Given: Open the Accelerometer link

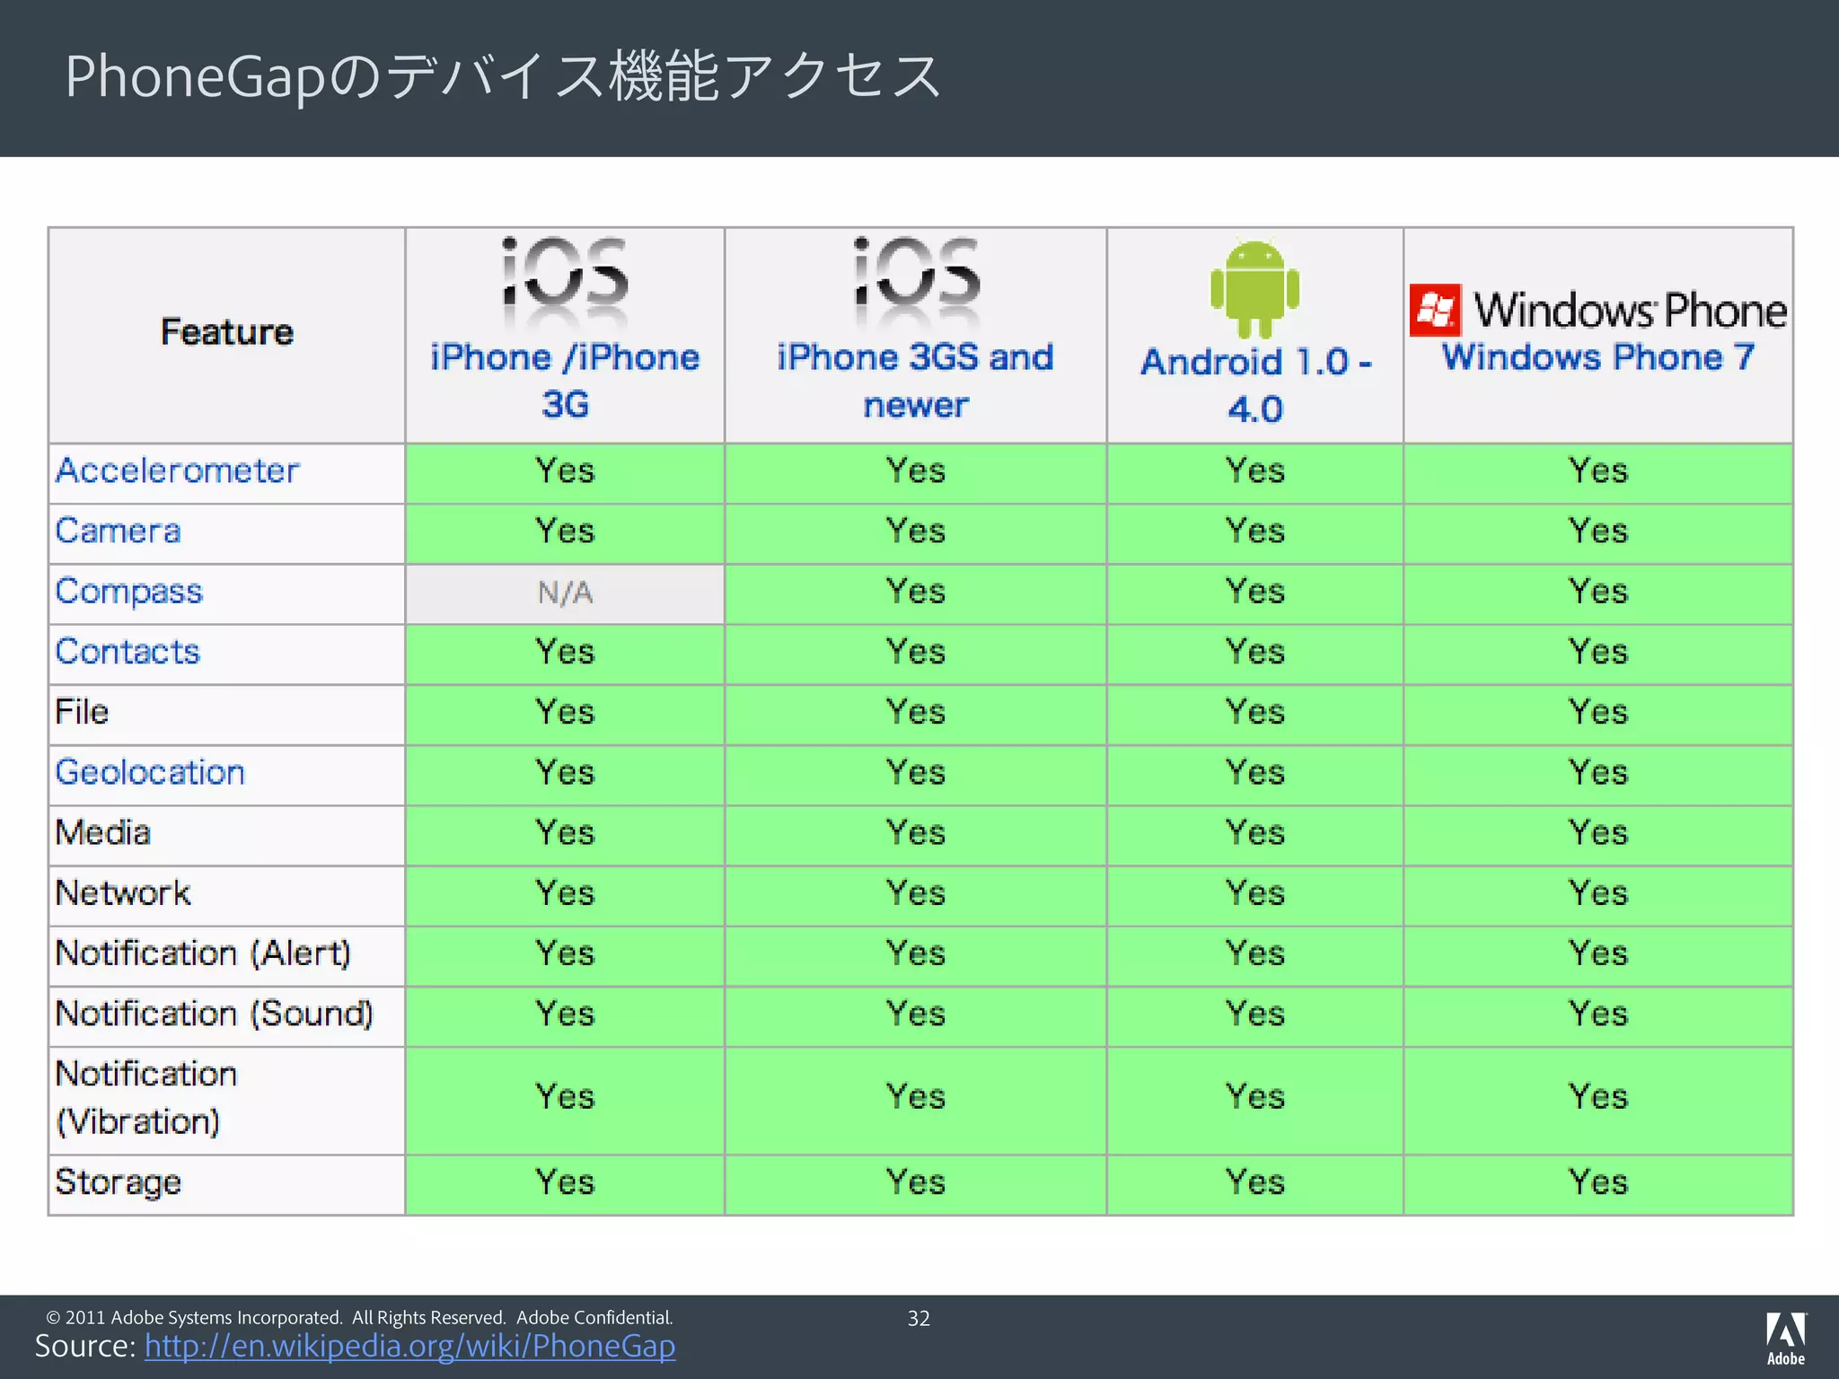Looking at the screenshot, I should (x=177, y=471).
